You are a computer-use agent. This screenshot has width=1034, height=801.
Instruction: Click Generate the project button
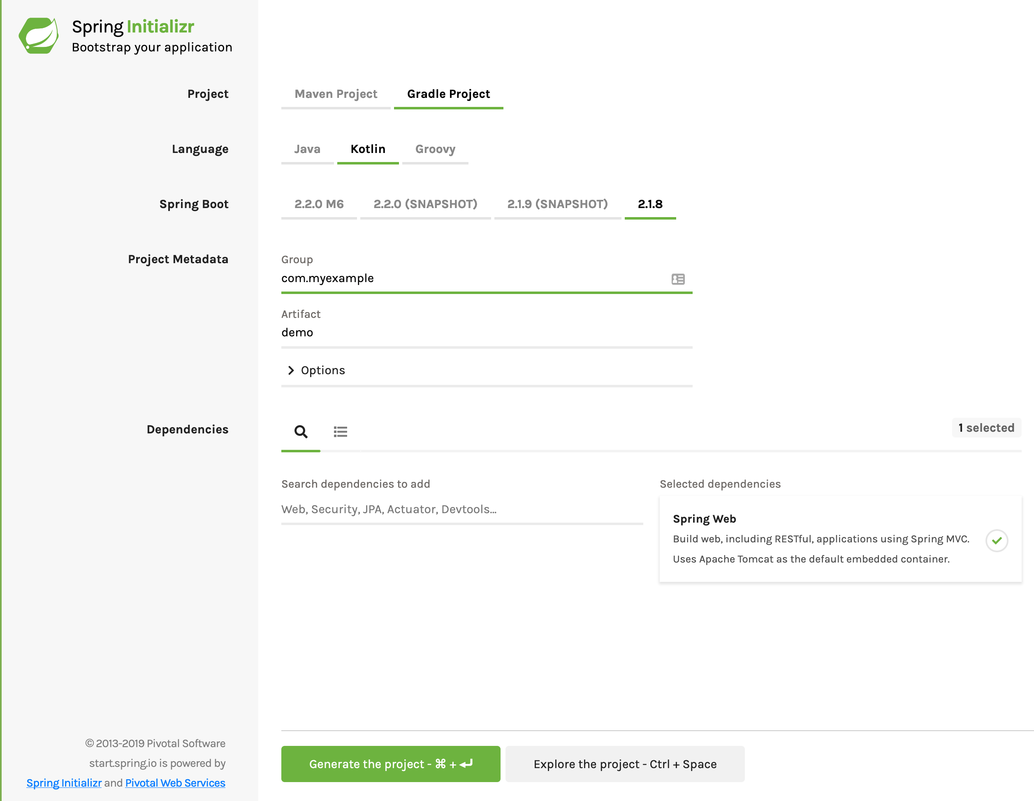pyautogui.click(x=391, y=764)
